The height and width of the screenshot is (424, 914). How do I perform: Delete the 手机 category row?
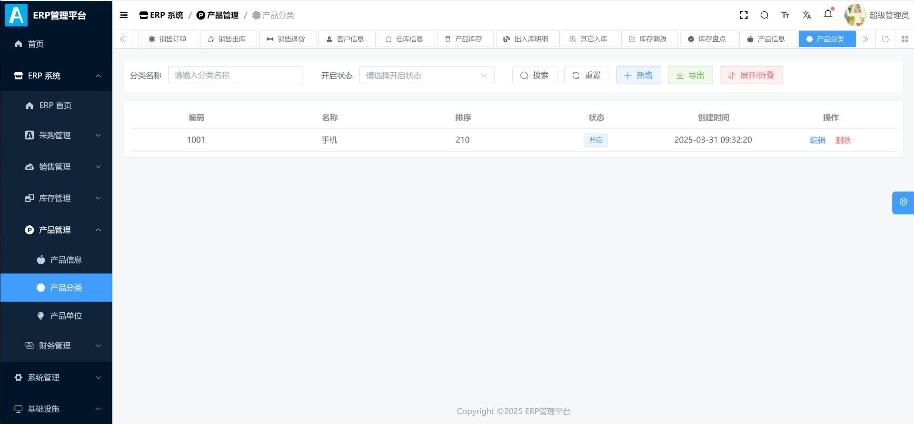pos(843,140)
